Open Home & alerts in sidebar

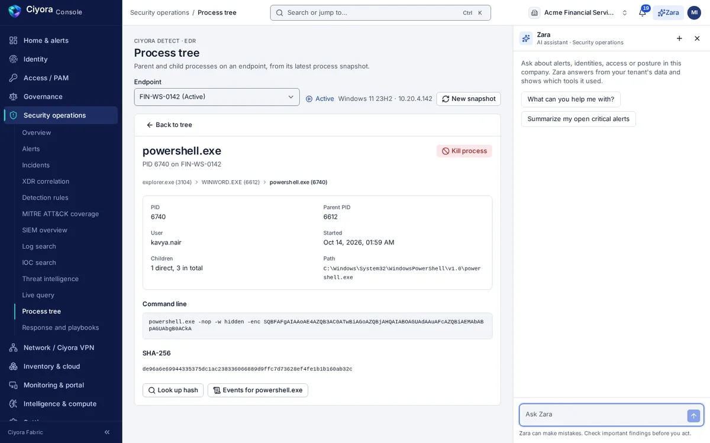(x=61, y=40)
